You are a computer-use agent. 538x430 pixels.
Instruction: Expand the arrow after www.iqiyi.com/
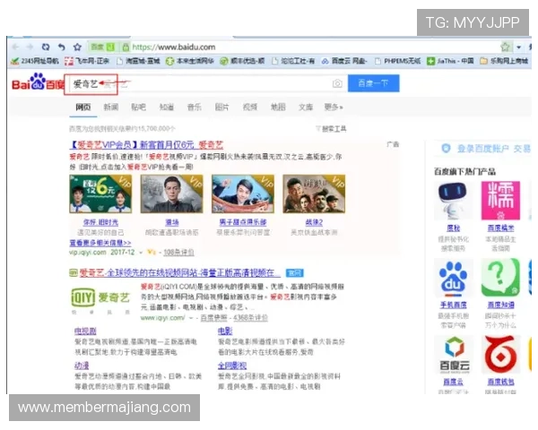190,319
